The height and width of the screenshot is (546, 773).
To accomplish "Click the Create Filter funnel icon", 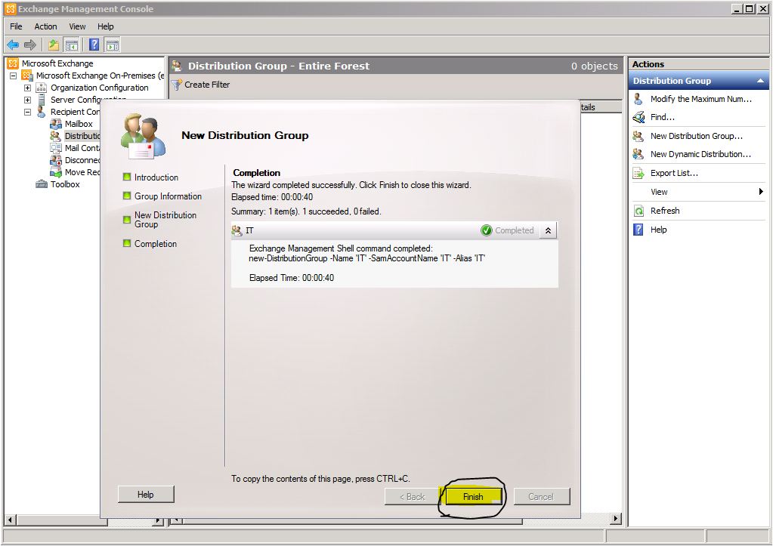I will click(x=177, y=85).
